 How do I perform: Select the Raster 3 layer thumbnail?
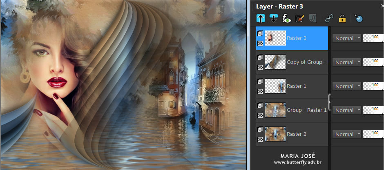275,38
